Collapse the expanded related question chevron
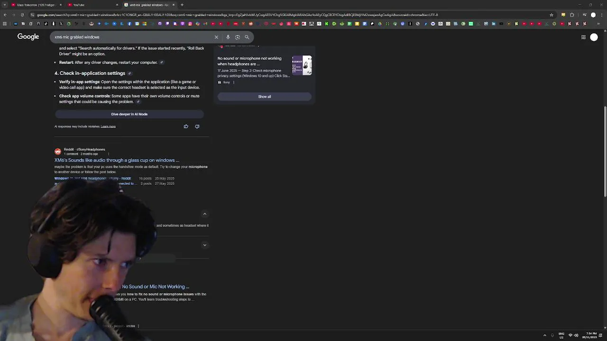607x341 pixels. tap(205, 214)
